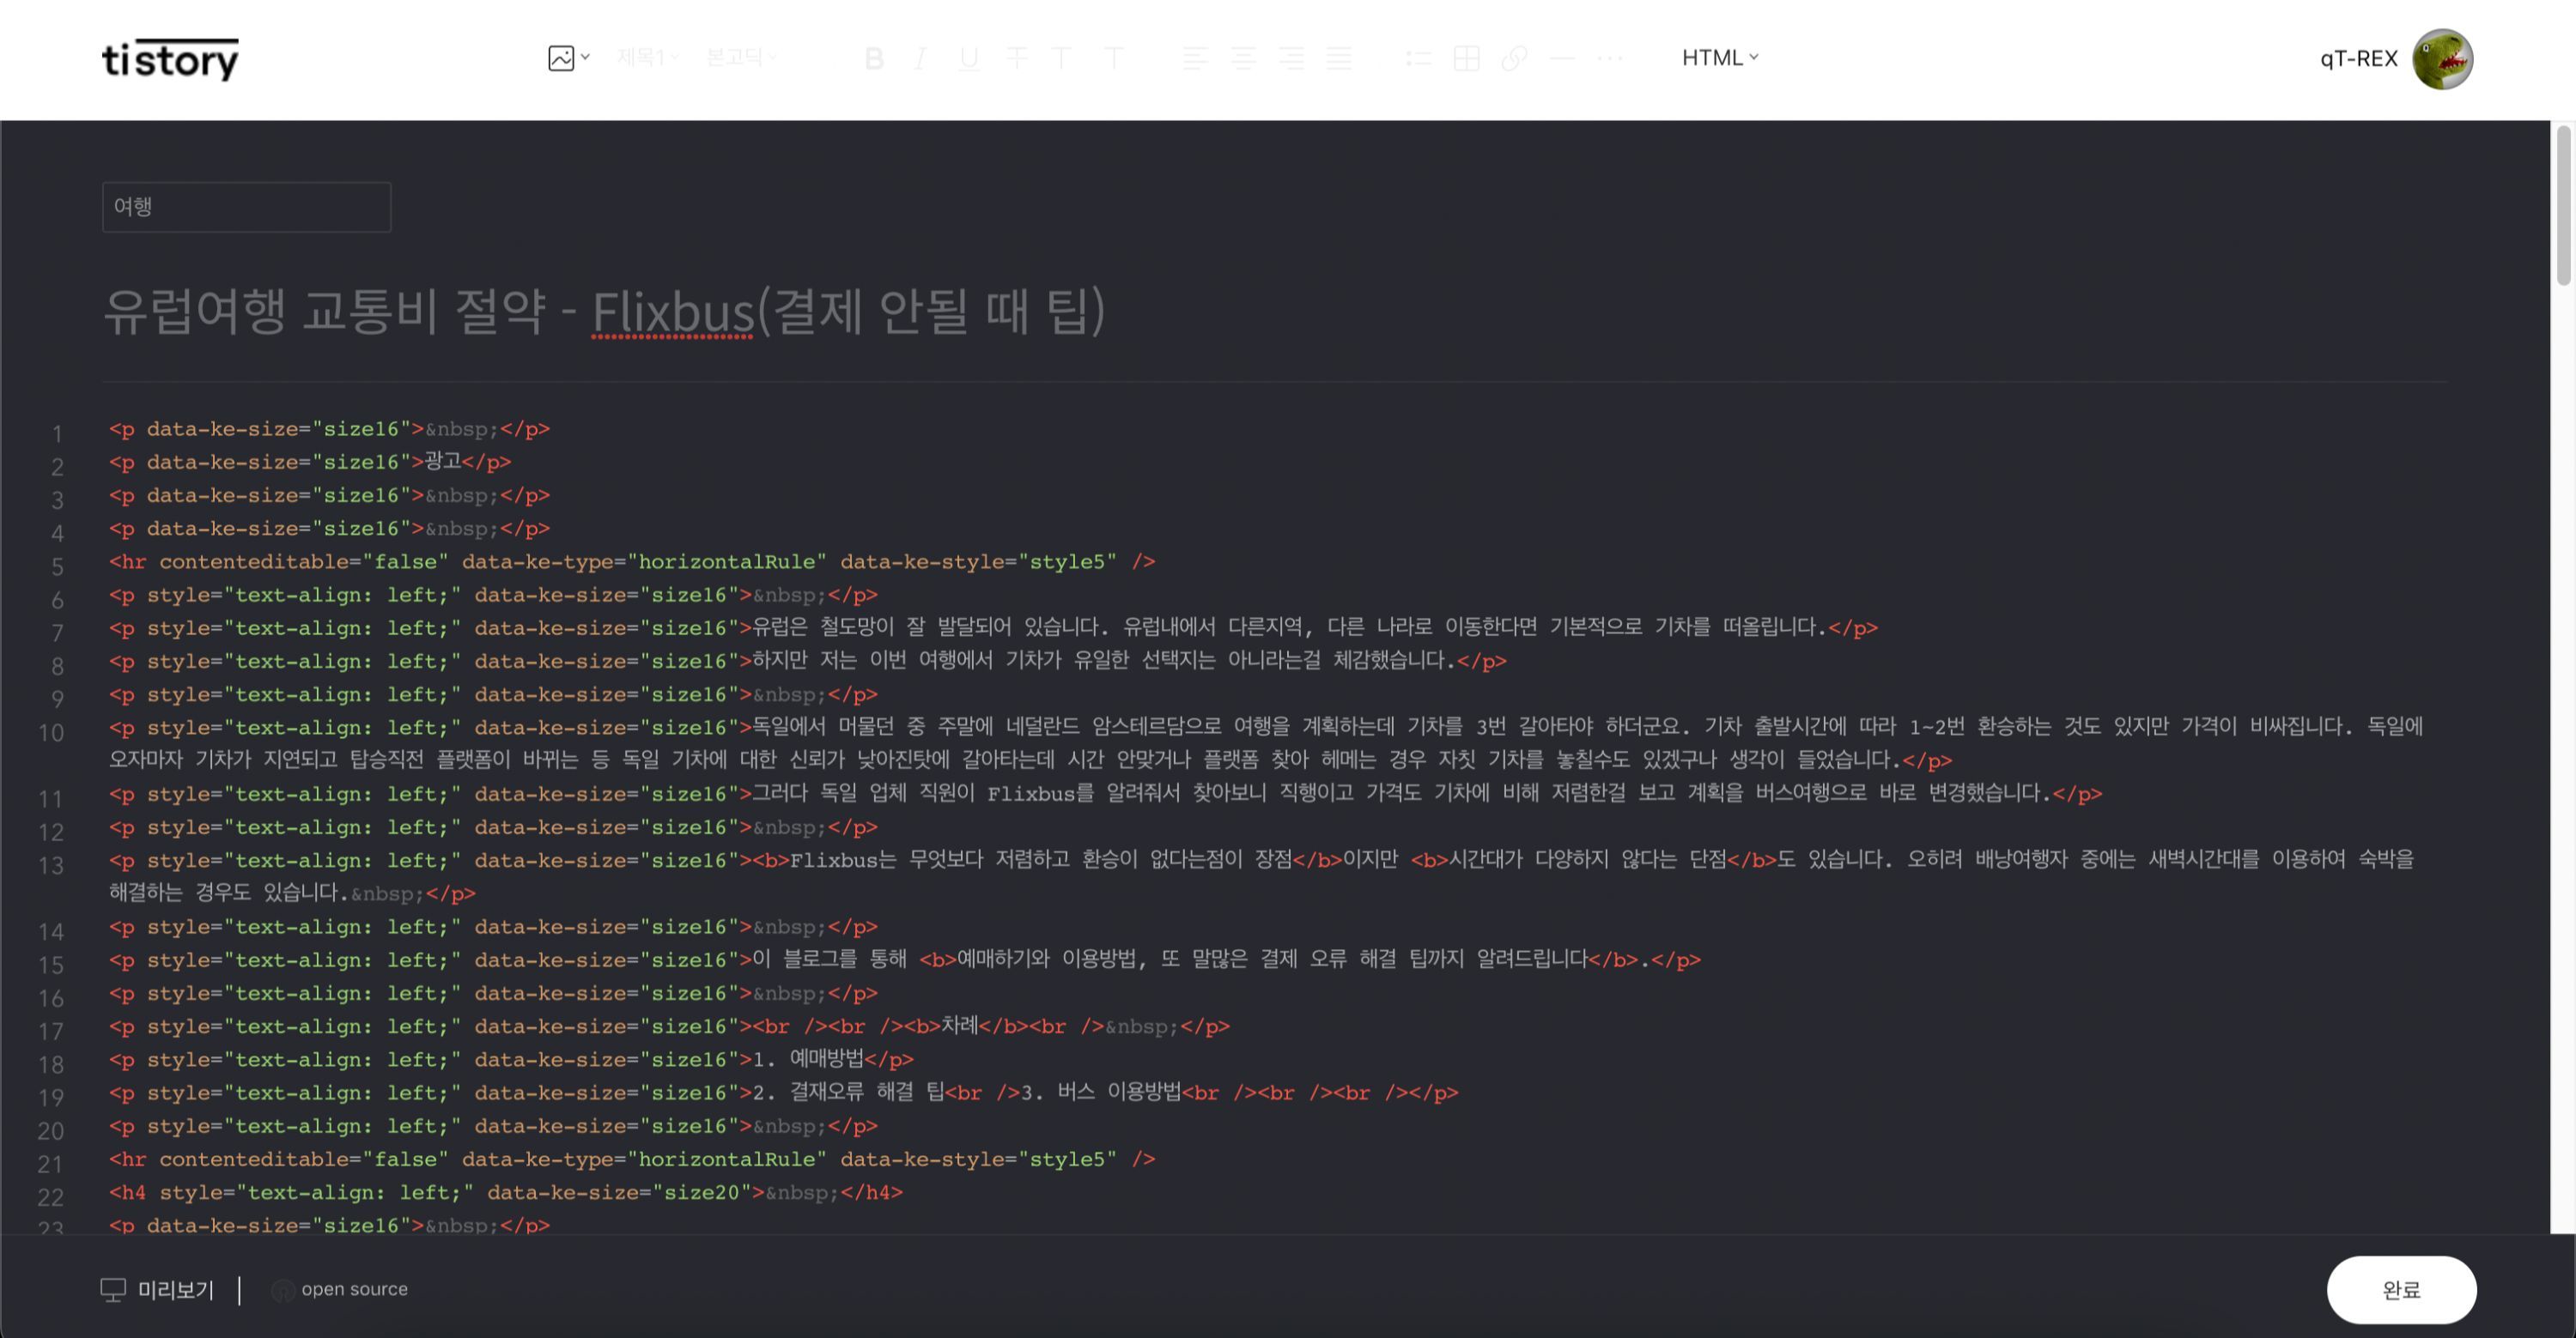The image size is (2576, 1338).
Task: Apply italic formatting
Action: (919, 58)
